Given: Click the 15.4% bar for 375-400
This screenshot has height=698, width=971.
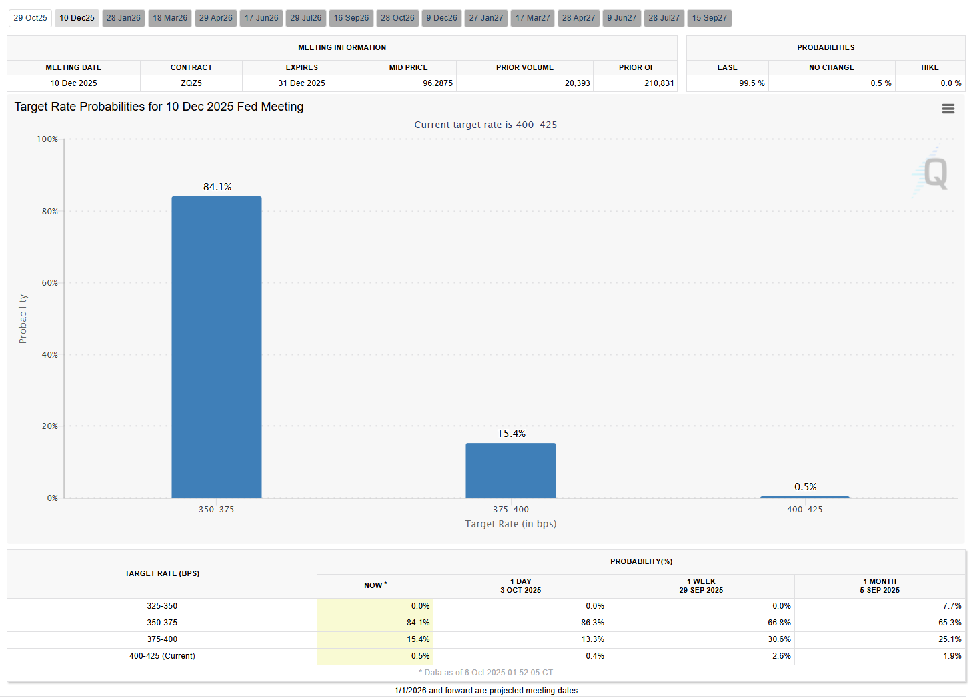Looking at the screenshot, I should point(511,470).
